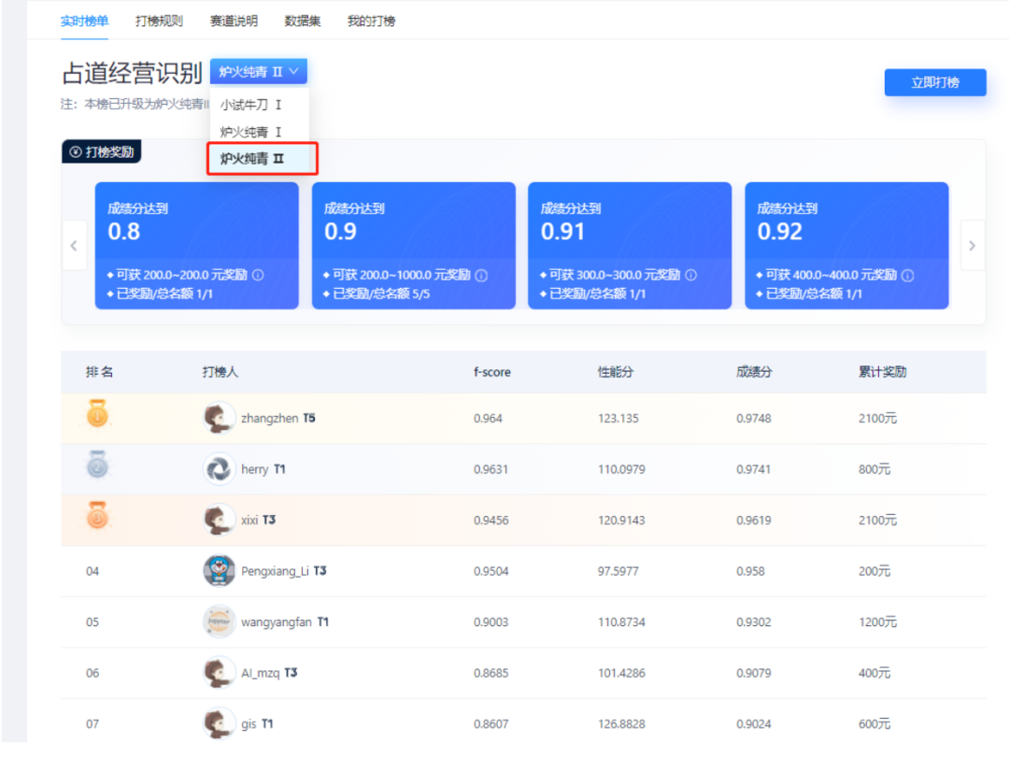Click info icon on 0.91 reward card
Screen dimensions: 1009x757
(x=690, y=276)
